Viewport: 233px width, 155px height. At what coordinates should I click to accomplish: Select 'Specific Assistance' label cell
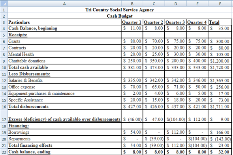[x=64, y=100]
